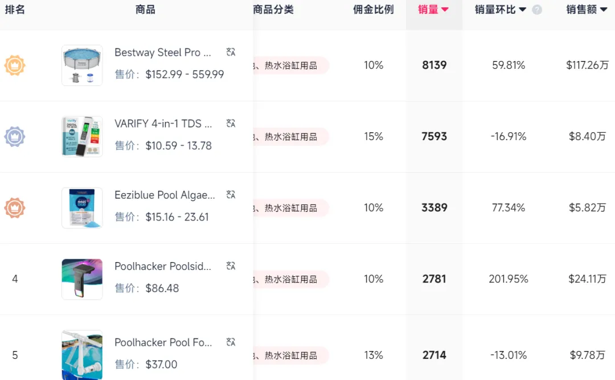This screenshot has height=380, width=615.
Task: Click translate icon next to Bestway Steel Pro
Action: [x=231, y=52]
